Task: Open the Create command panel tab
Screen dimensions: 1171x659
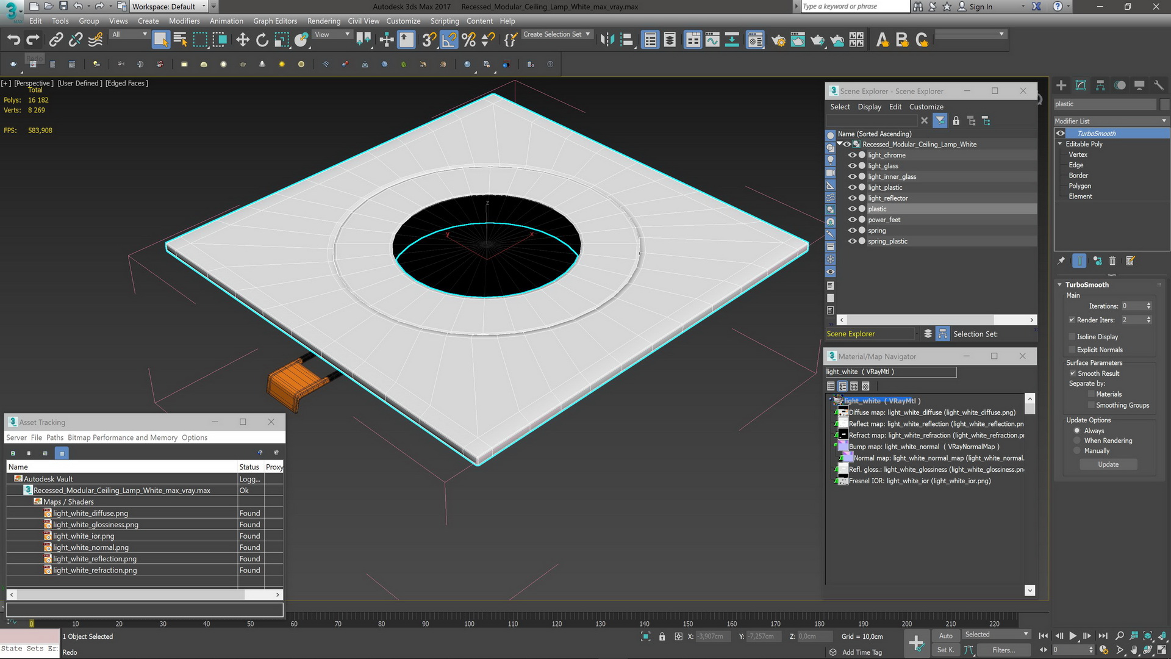Action: [x=1061, y=85]
